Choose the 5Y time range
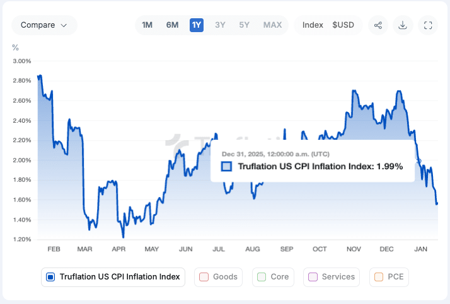This screenshot has height=304, width=450. point(244,25)
